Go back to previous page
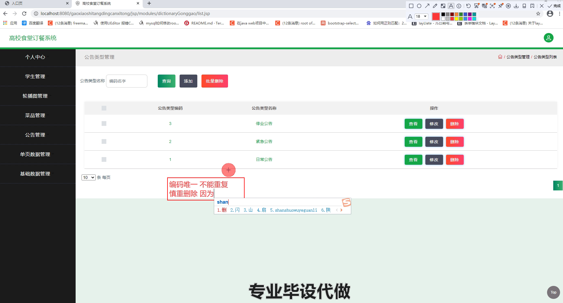 (x=5, y=14)
